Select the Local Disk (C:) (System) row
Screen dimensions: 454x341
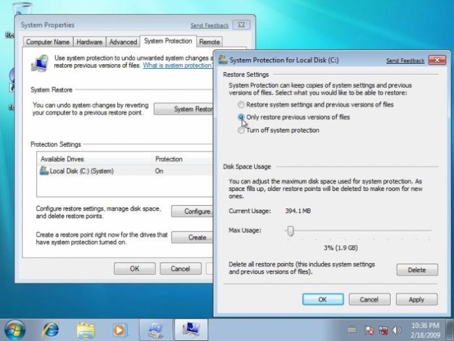(125, 171)
